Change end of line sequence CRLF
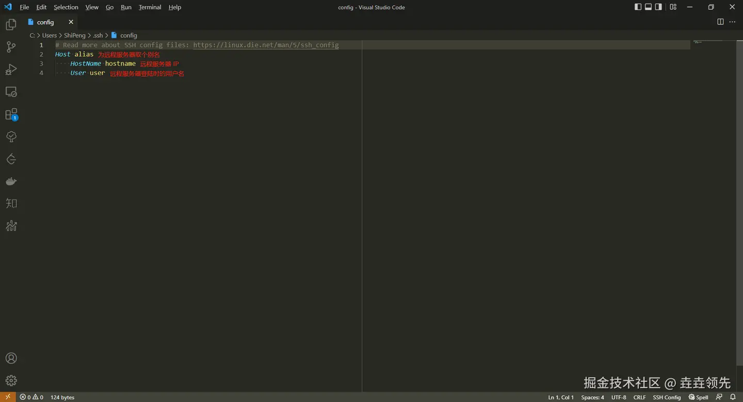The width and height of the screenshot is (743, 402). pos(639,397)
